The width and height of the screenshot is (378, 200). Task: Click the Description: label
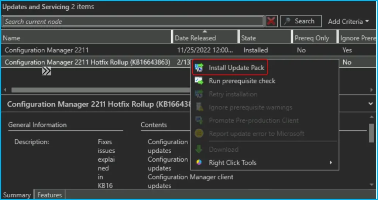[x=32, y=142]
